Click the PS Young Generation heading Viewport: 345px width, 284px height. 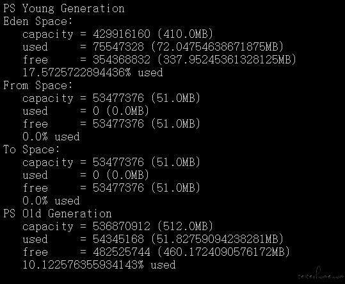coord(64,9)
